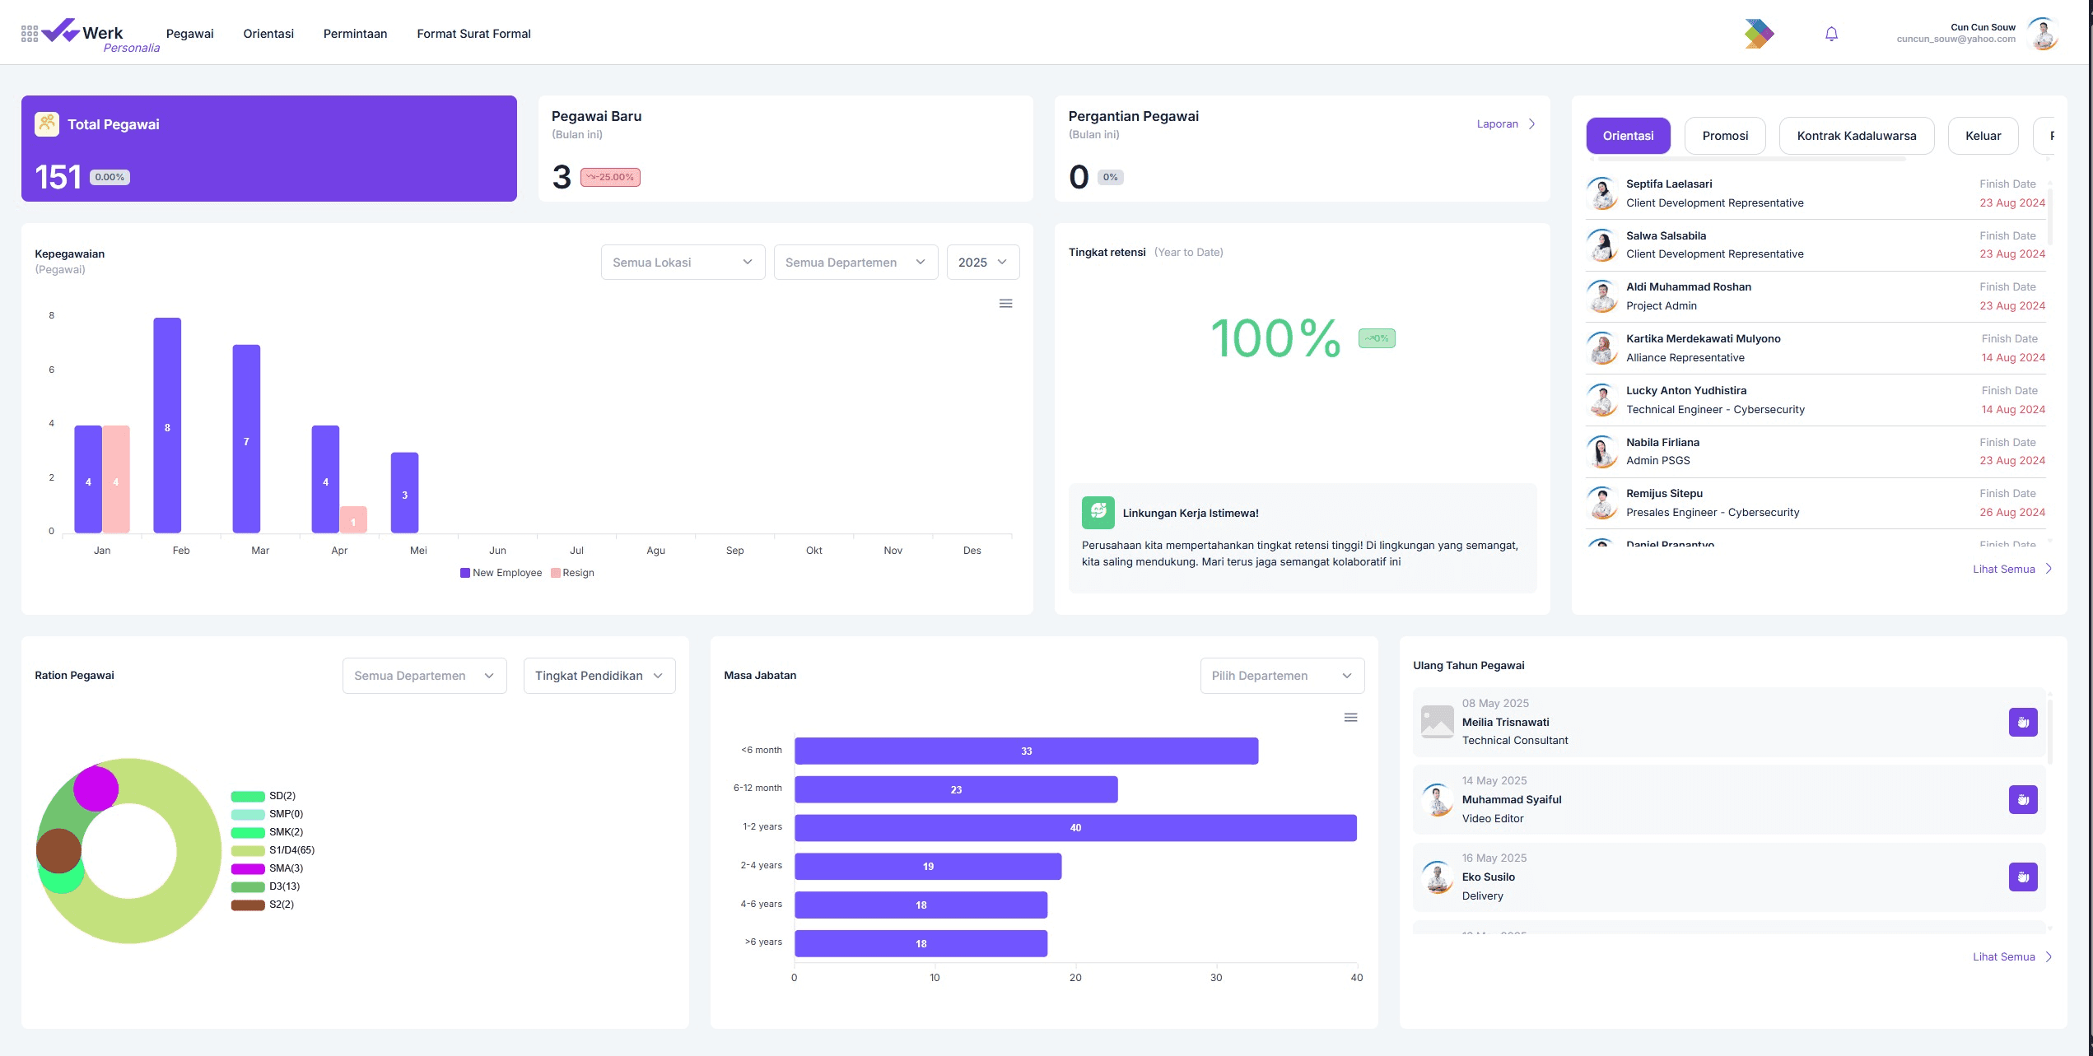The image size is (2093, 1056).
Task: Select the Orientasi tab pill
Action: [1628, 136]
